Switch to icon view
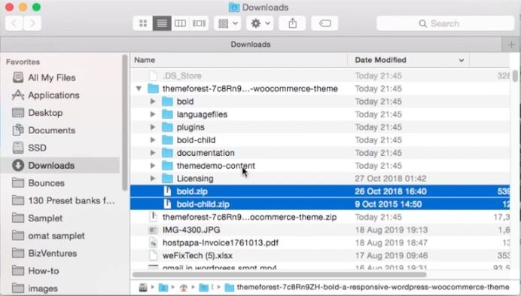This screenshot has height=296, width=521. [143, 23]
